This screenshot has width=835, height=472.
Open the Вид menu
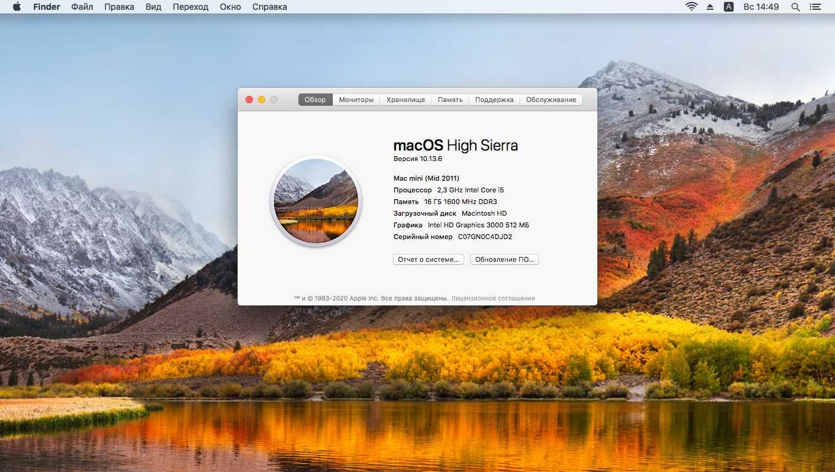[153, 7]
